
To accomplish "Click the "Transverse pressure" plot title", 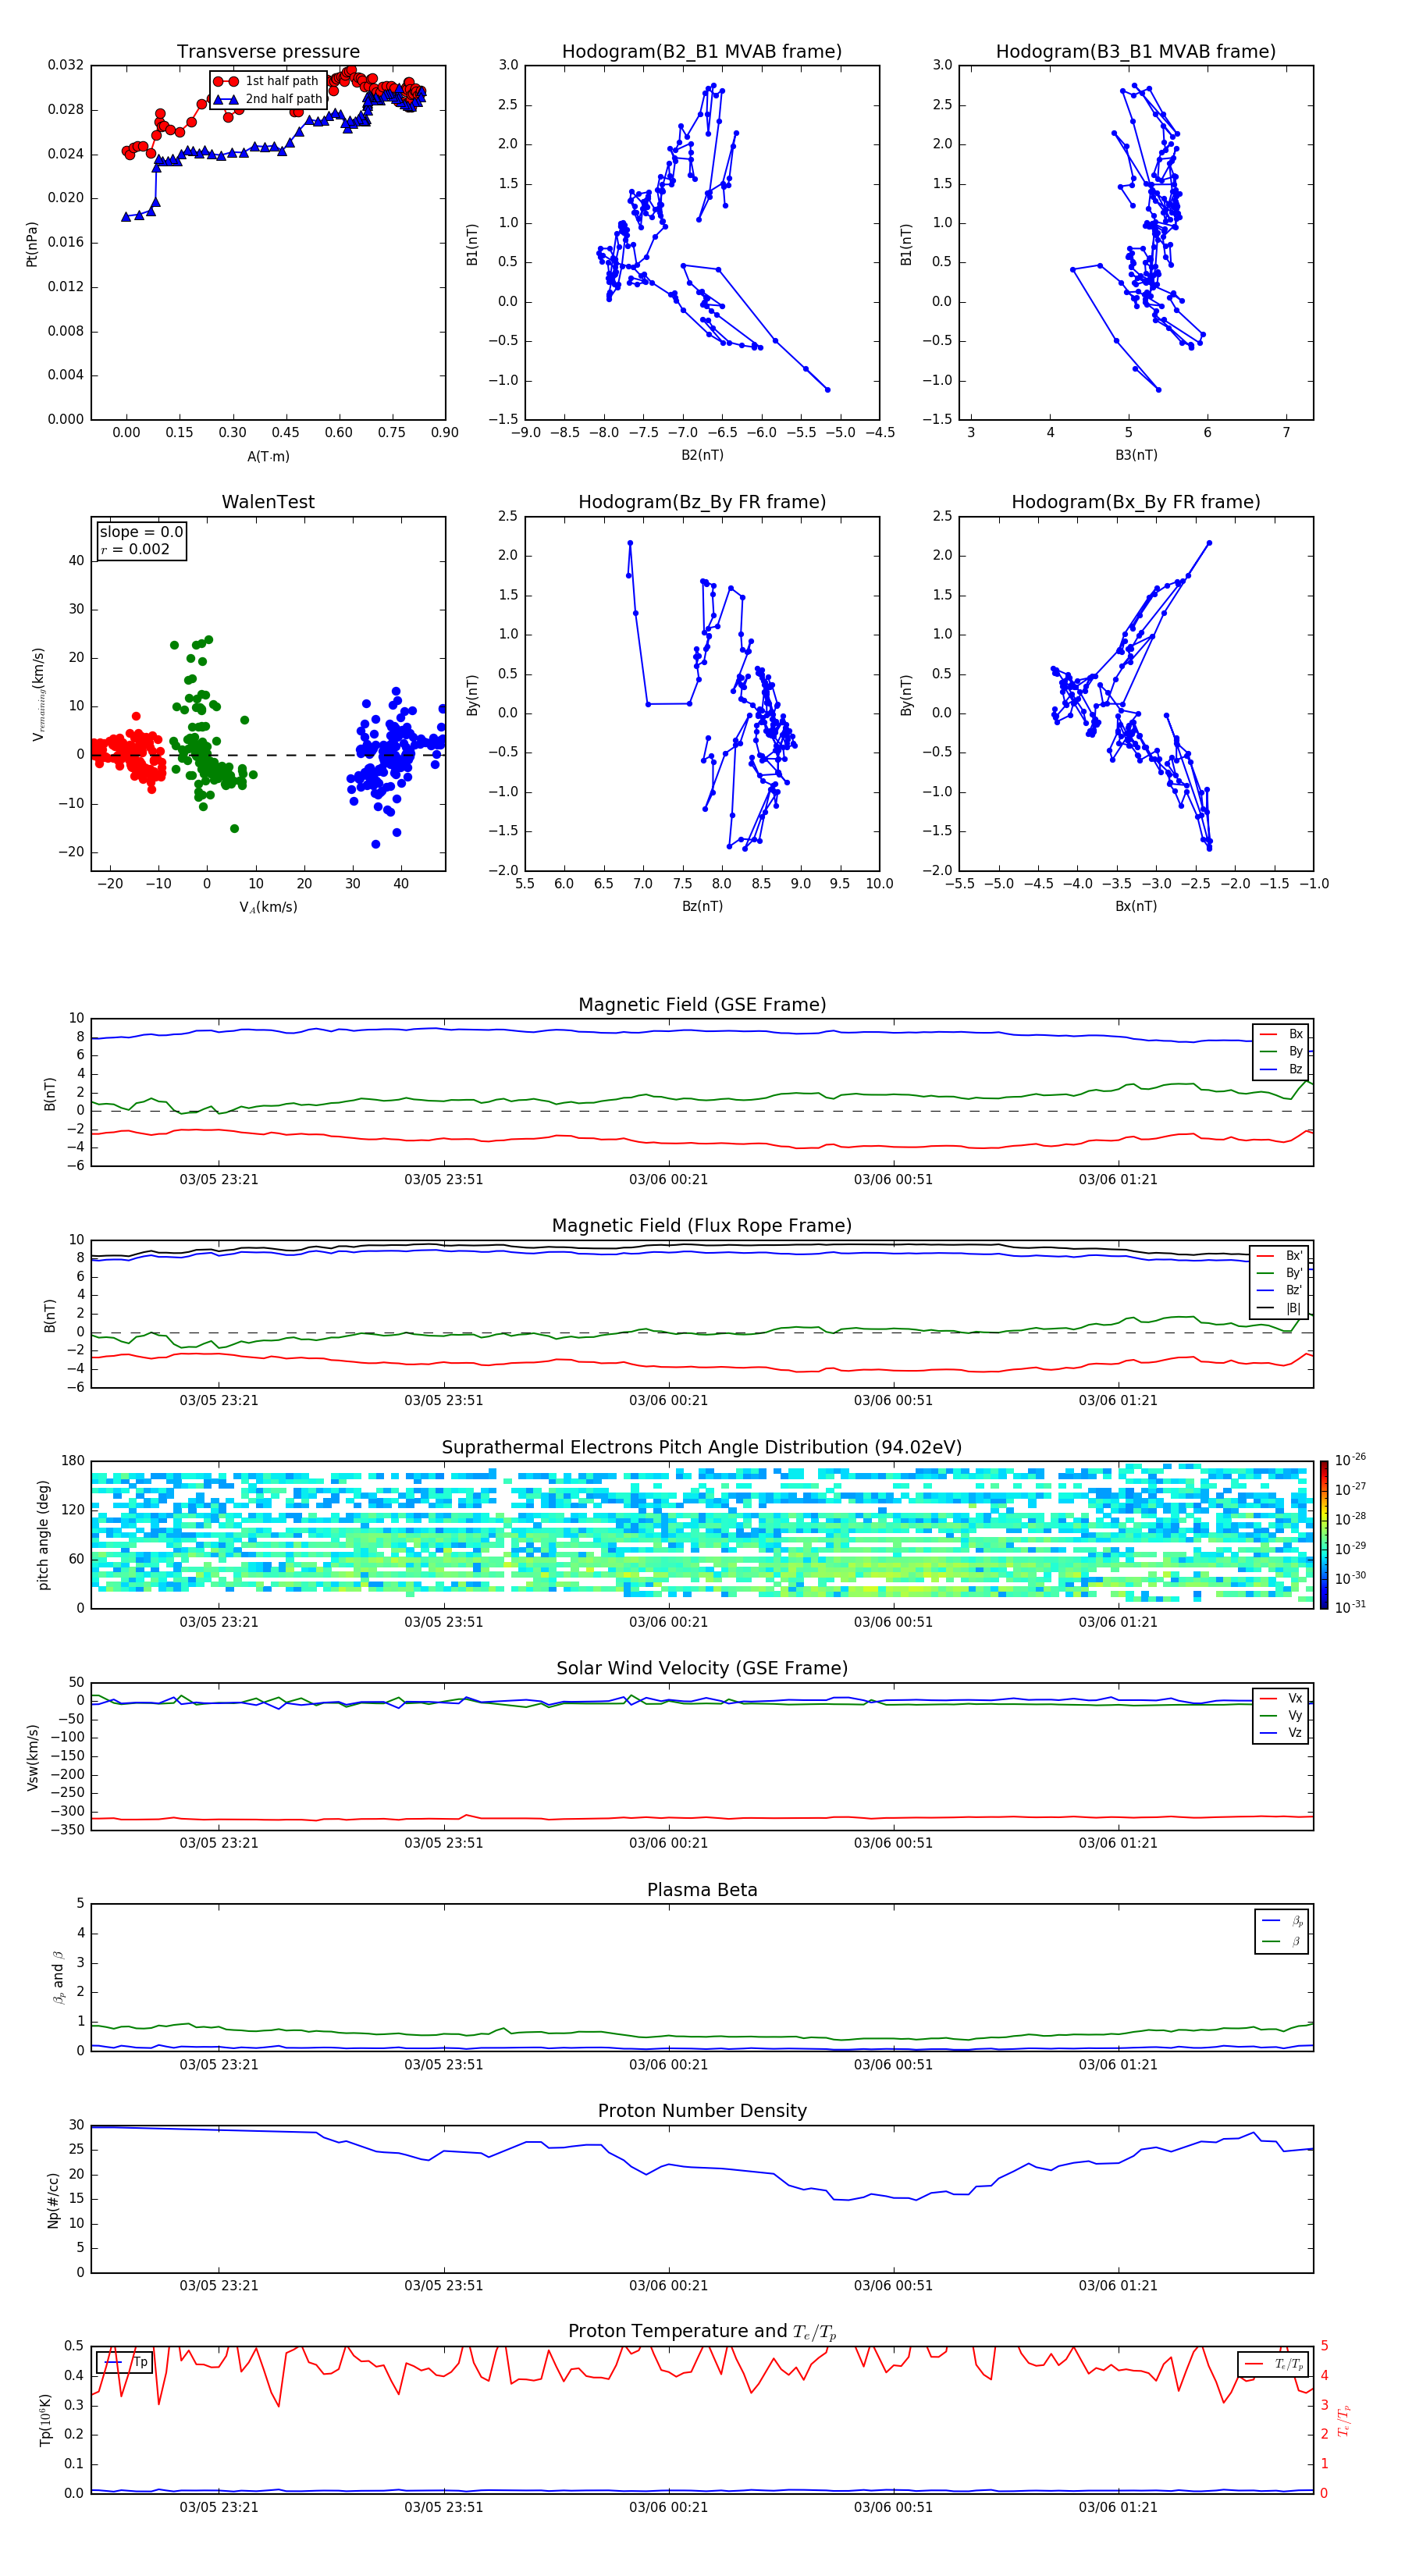I will point(268,52).
